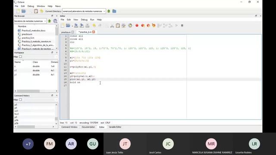Image resolution: width=276 pixels, height=155 pixels.
Task: Switch to the Documentation tab
Action: coord(88,127)
